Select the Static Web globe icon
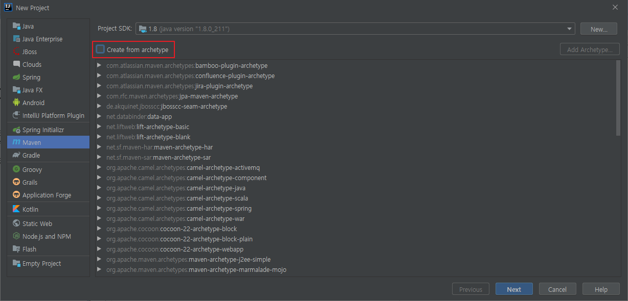Screen dimensions: 628x301 tap(16, 223)
